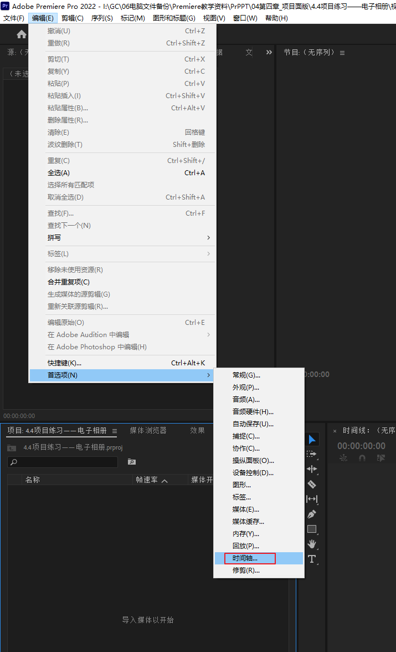This screenshot has width=396, height=652.
Task: Open the project panel hamburger menu
Action: [115, 431]
